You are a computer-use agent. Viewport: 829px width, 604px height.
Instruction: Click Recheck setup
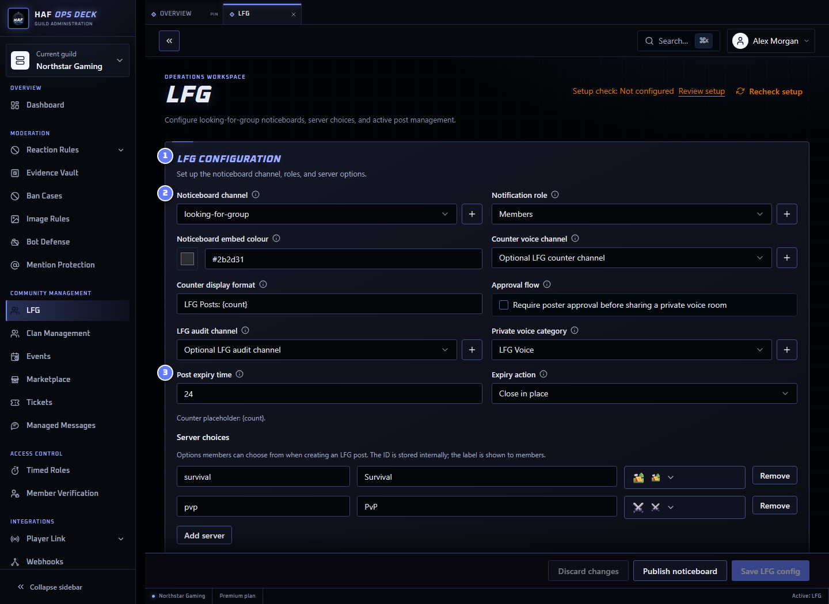[x=769, y=91]
